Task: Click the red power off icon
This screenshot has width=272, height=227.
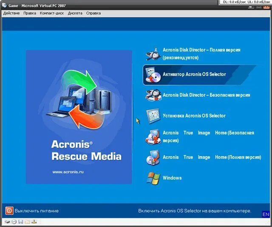Action: (x=9, y=211)
